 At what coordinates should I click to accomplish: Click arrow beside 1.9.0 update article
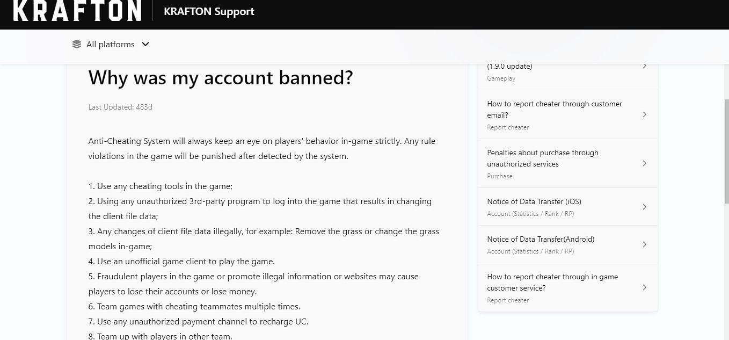tap(645, 66)
